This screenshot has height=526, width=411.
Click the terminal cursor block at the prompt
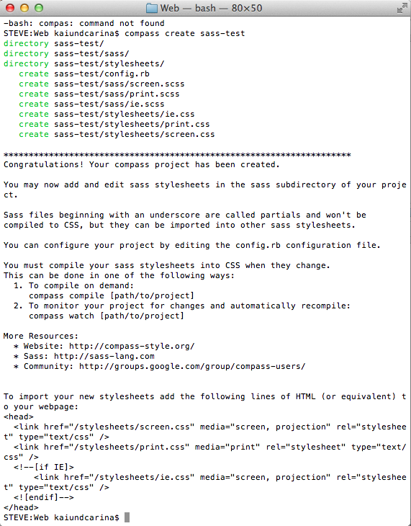127,517
